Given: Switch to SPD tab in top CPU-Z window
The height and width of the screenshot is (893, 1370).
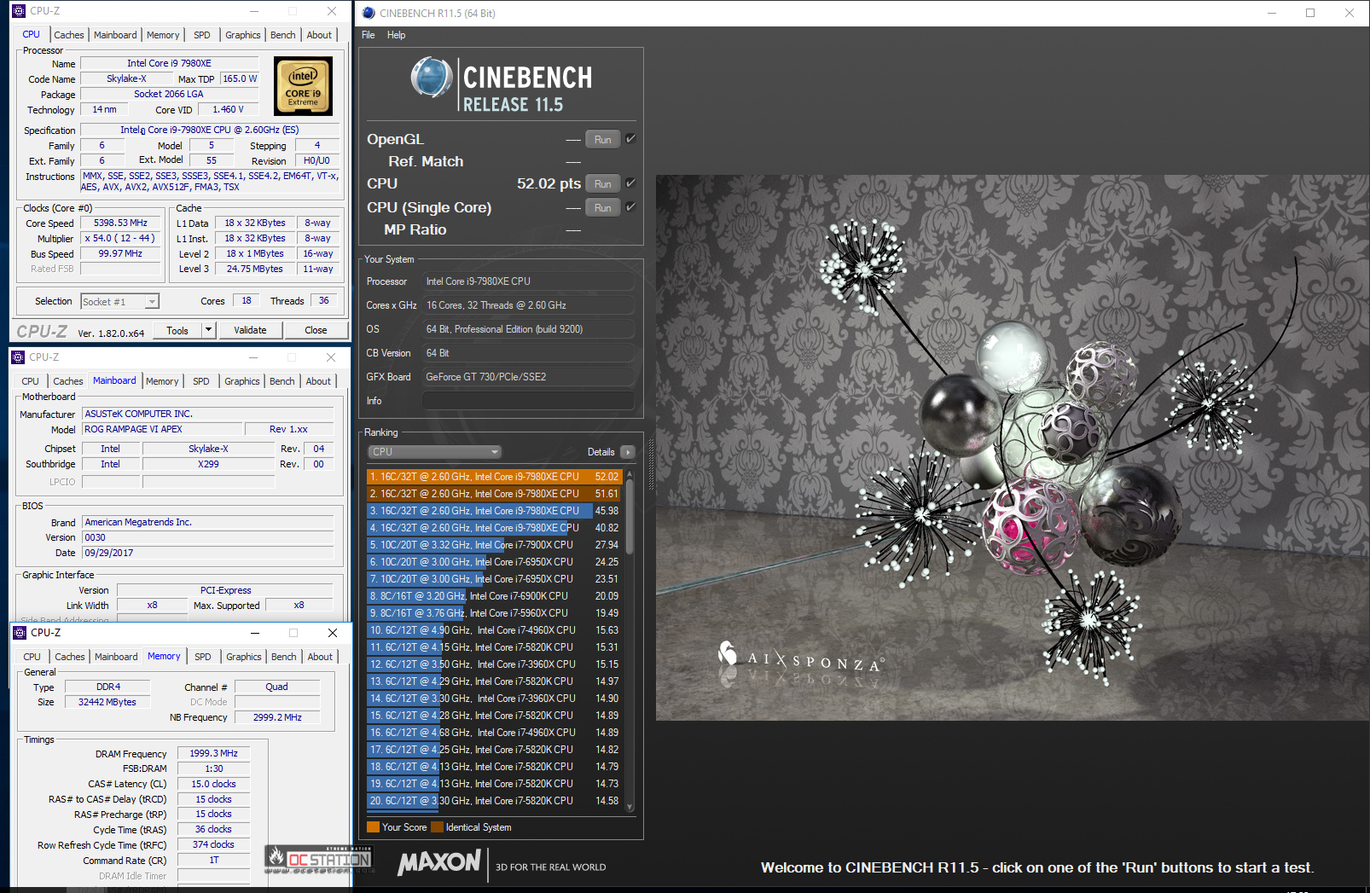Looking at the screenshot, I should pyautogui.click(x=202, y=35).
